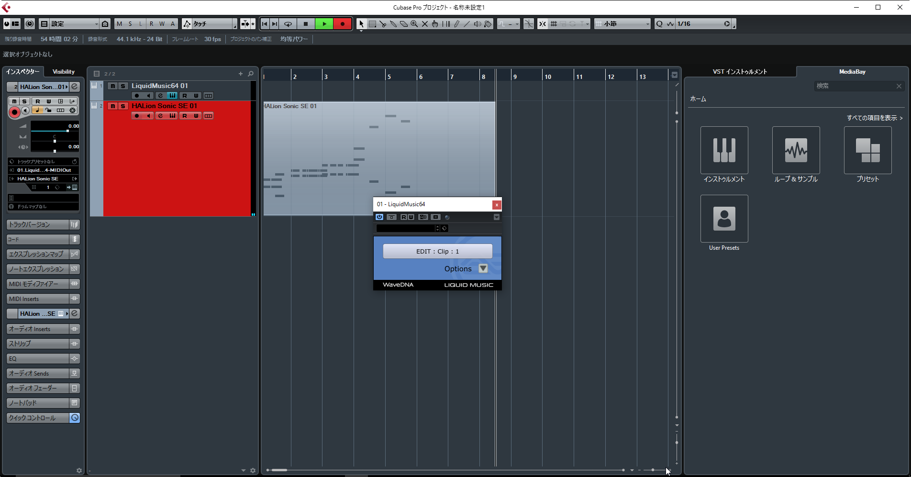Click the EDIT : Clip : 1 button

click(437, 251)
